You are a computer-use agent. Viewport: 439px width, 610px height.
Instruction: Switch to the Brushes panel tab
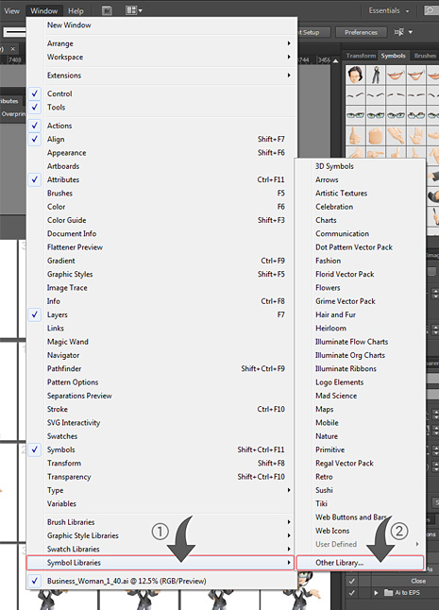(425, 56)
